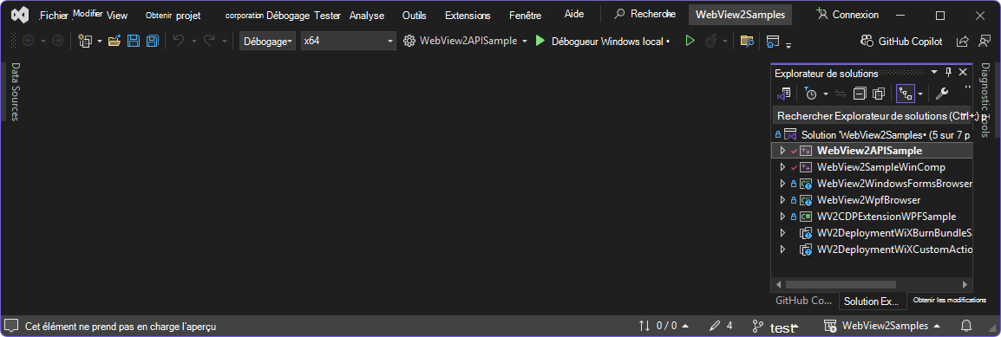
Task: Click the Hot Reload flame icon
Action: (x=710, y=41)
